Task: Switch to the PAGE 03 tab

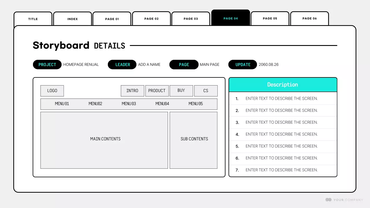Action: 190,18
